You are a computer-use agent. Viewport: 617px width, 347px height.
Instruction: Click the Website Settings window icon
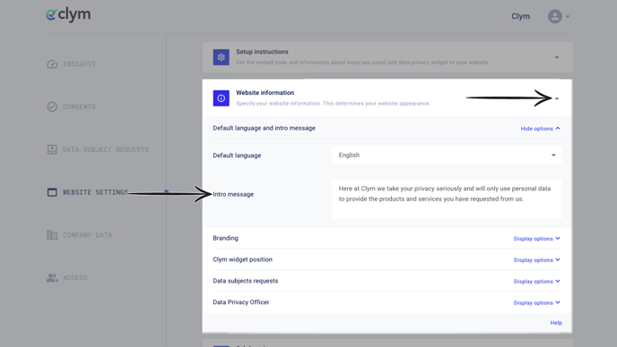coord(52,192)
